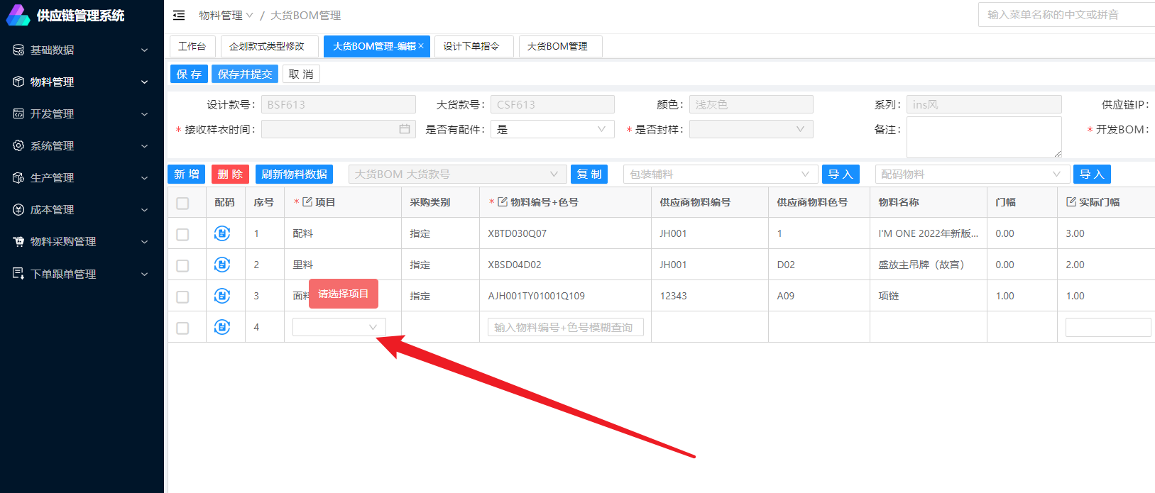Open the 是否有配件 dropdown
The height and width of the screenshot is (493, 1155).
pyautogui.click(x=552, y=129)
